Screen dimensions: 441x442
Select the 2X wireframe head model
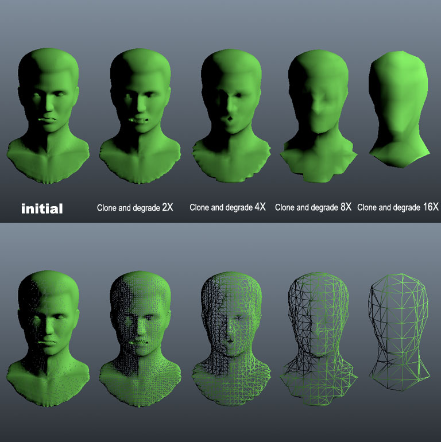pyautogui.click(x=138, y=333)
